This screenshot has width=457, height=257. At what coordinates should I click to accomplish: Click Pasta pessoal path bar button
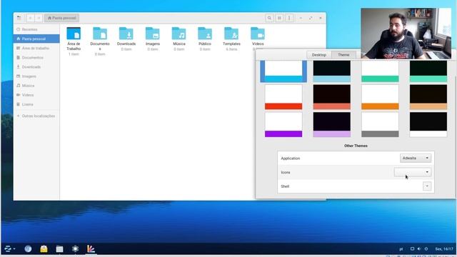click(61, 18)
